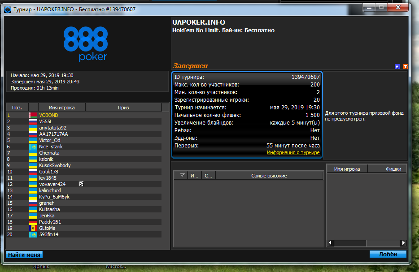Sort results by the "Приз" column header

(x=123, y=107)
